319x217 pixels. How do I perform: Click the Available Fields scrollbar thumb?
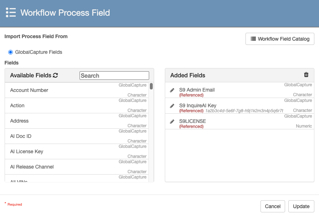(151, 86)
